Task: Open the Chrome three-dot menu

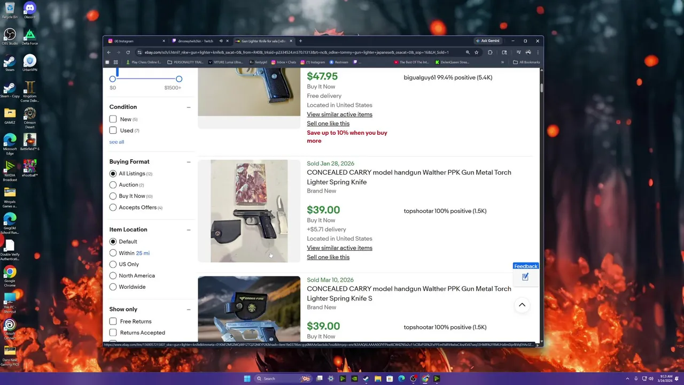Action: pos(538,52)
